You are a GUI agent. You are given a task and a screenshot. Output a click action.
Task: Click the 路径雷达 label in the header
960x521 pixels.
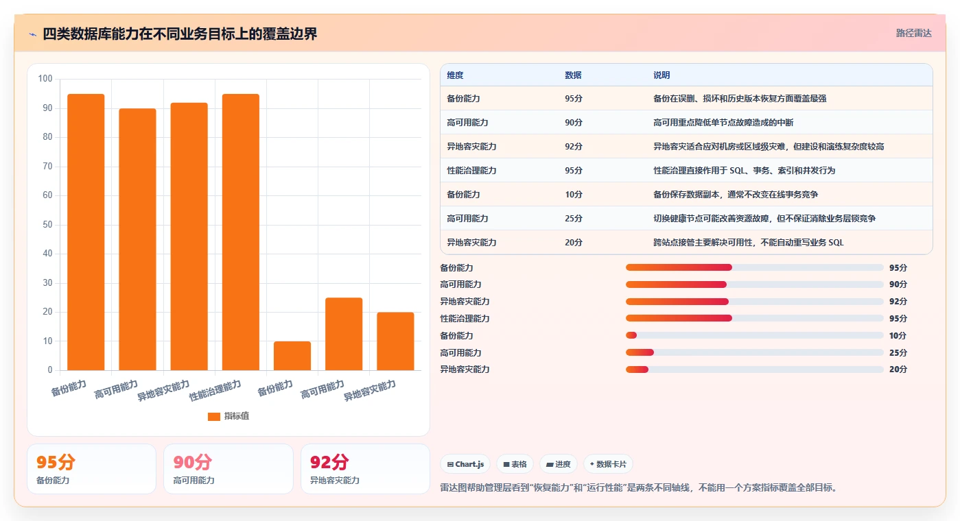(x=913, y=33)
